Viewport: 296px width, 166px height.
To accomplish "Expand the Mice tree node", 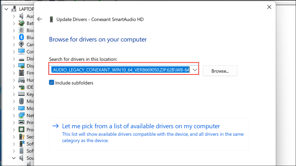I will pyautogui.click(x=14, y=101).
